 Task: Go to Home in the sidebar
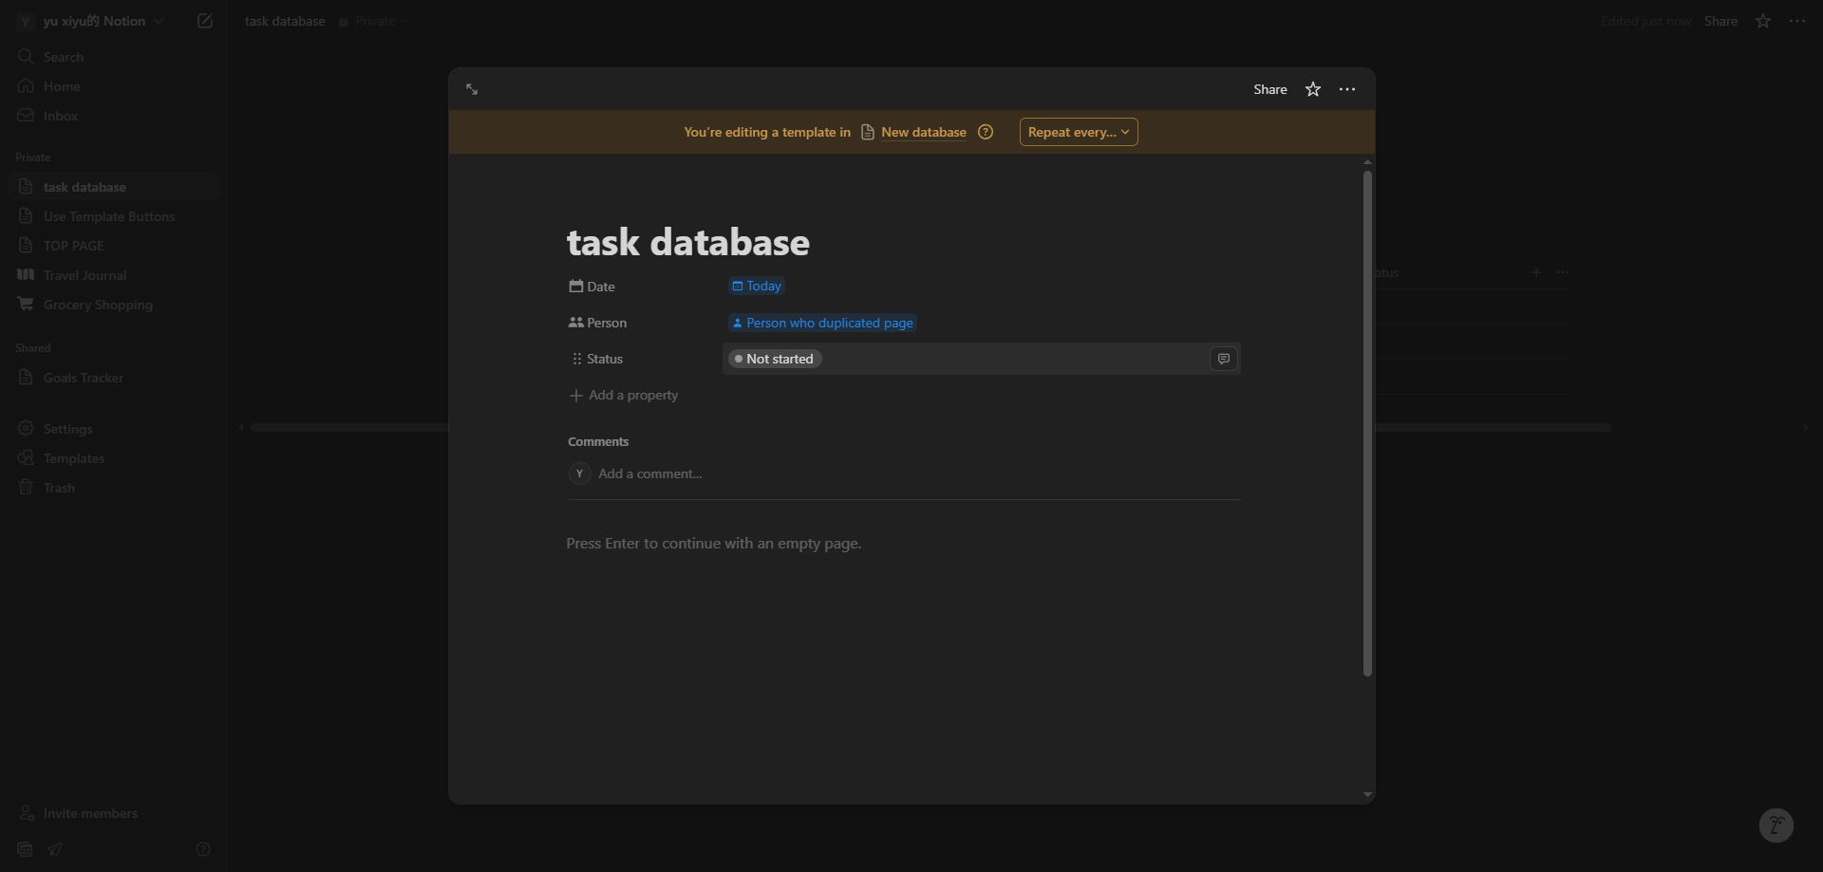112,86
